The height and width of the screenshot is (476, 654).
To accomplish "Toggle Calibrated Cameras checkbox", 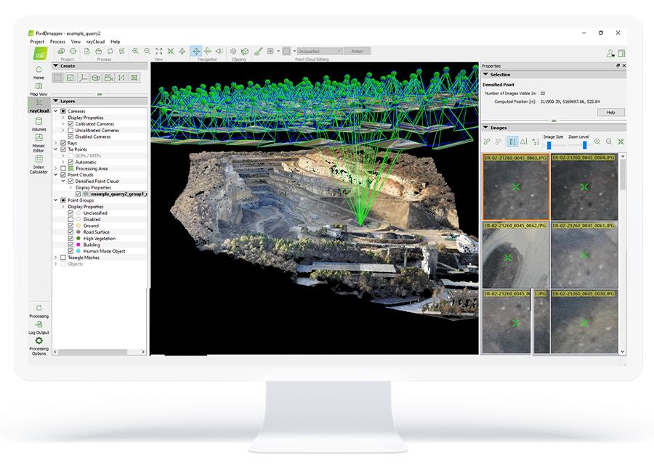I will [70, 124].
